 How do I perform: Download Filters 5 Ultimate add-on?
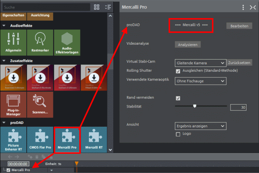pos(94,78)
